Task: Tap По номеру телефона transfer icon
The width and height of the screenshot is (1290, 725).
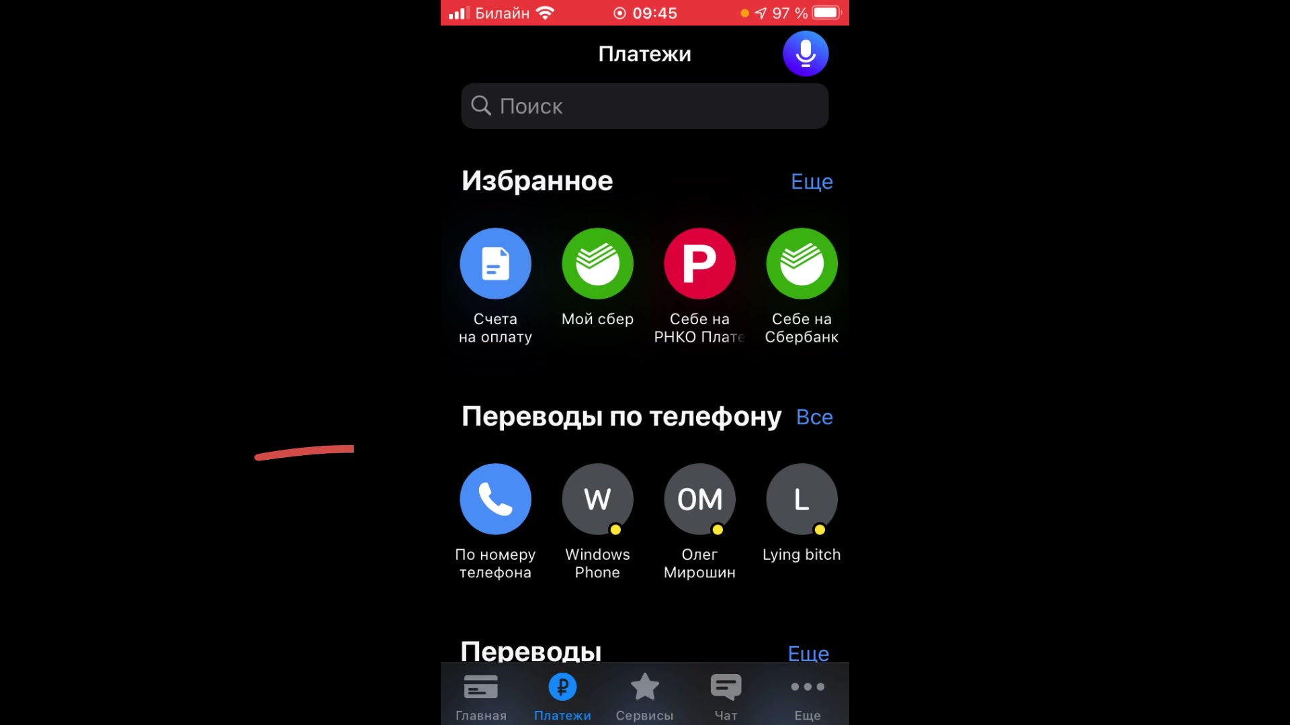Action: [495, 498]
